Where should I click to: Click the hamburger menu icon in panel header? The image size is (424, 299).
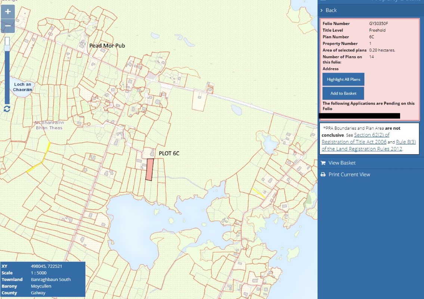(324, 1)
